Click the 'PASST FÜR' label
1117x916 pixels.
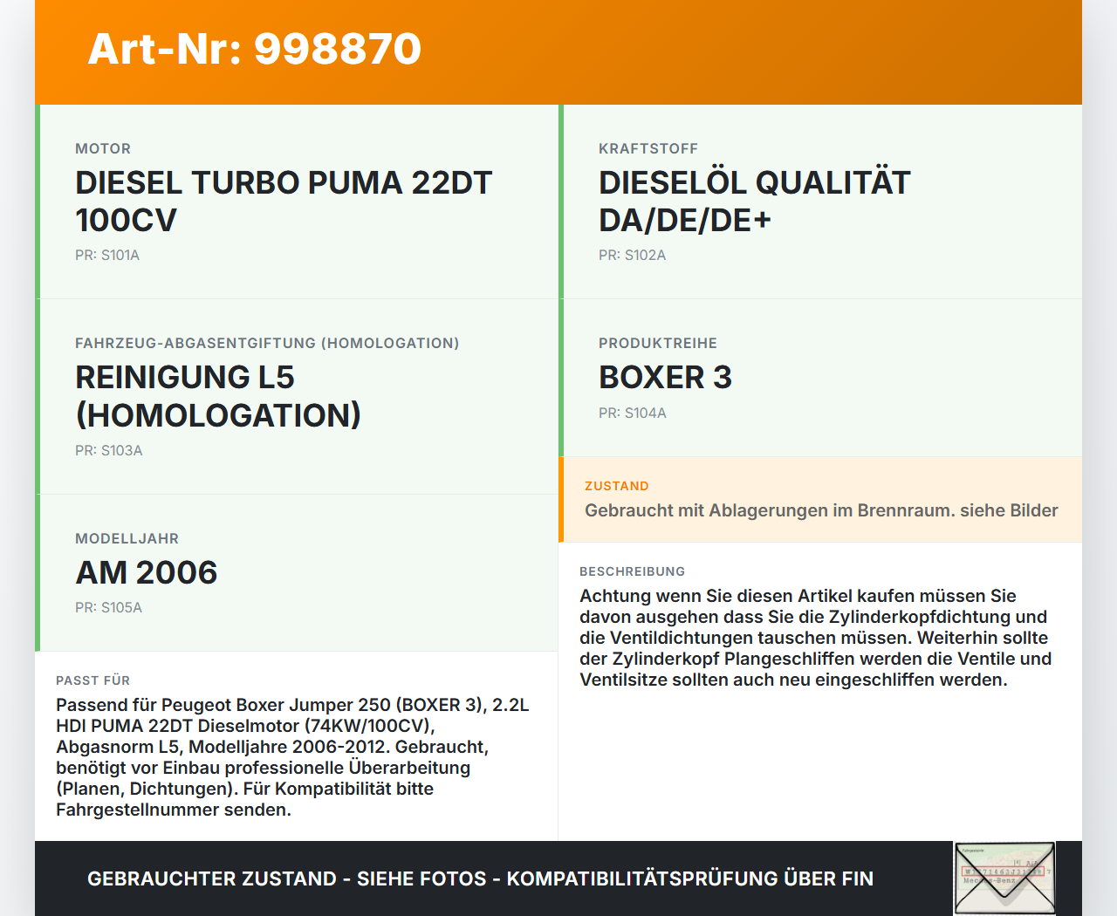[x=93, y=680]
